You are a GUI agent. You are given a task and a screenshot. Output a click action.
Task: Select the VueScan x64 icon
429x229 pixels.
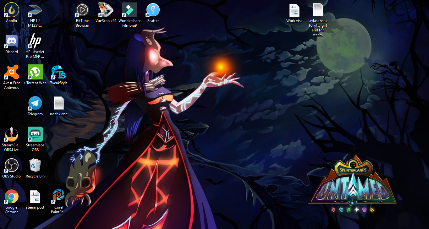pos(106,10)
